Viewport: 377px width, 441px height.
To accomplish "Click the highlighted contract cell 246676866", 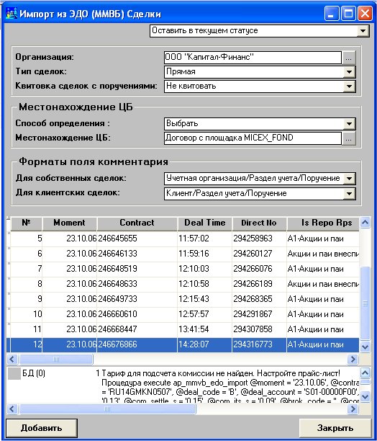I will pos(137,345).
